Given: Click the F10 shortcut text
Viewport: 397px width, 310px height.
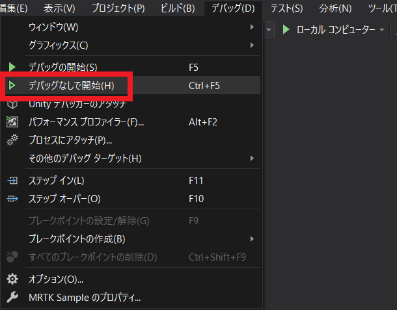Looking at the screenshot, I should [x=196, y=199].
